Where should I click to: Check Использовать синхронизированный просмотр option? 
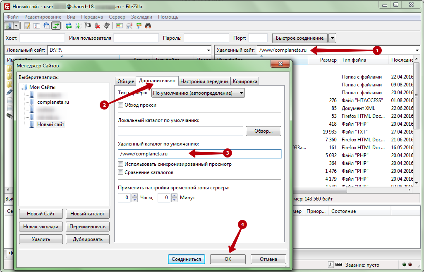click(x=121, y=164)
